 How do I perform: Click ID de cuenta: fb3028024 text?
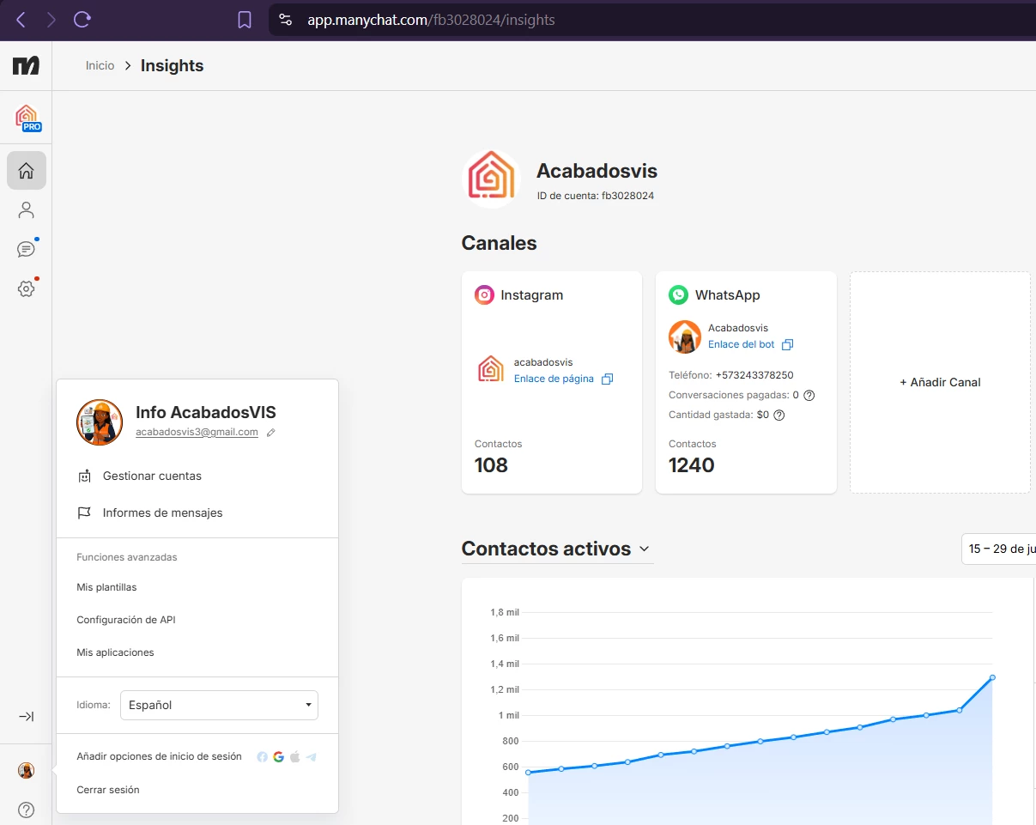coord(595,196)
